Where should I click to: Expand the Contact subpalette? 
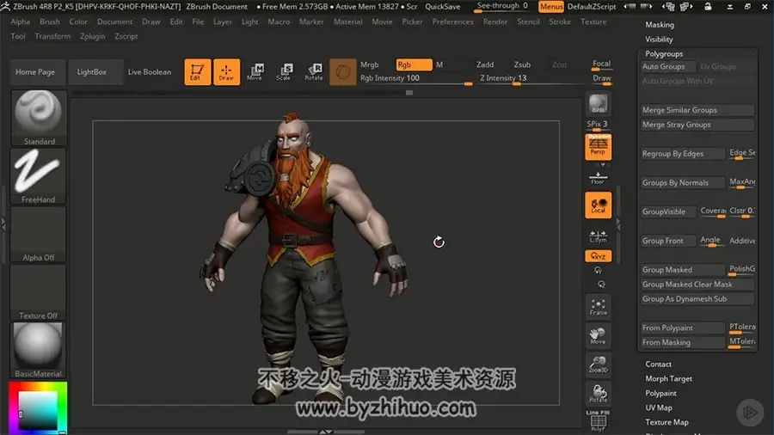pos(658,364)
